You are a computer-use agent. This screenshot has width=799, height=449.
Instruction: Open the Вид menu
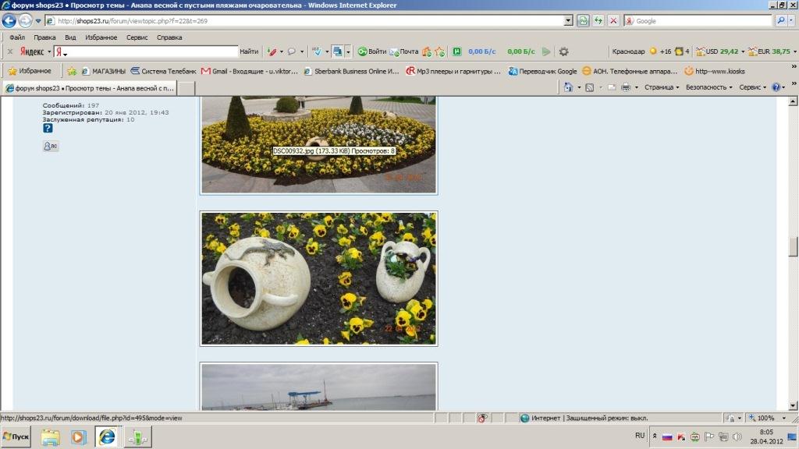point(70,37)
